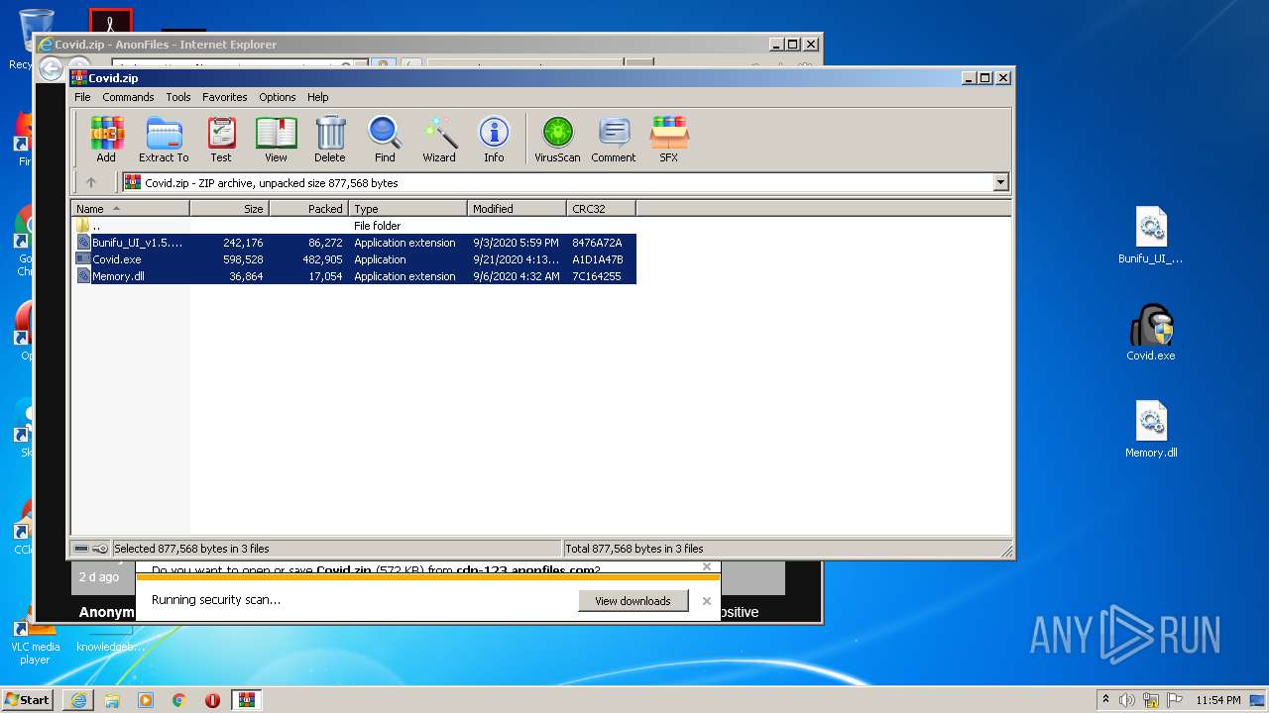
Task: Sort by CRC32 column header
Action: pos(601,209)
